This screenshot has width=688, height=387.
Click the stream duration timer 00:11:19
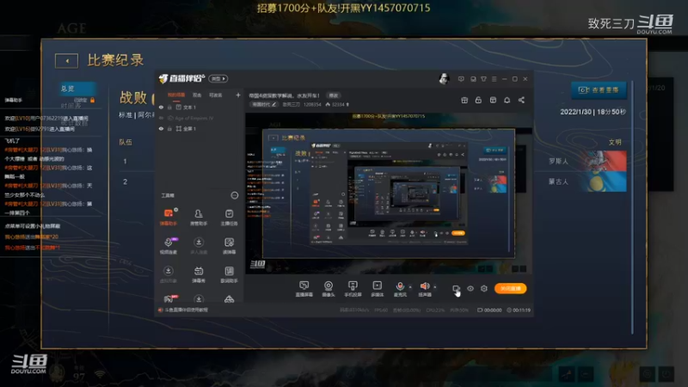point(519,310)
